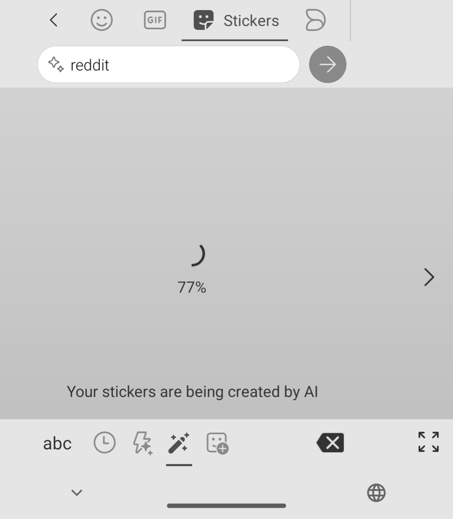Tap the bottom navigation handle bar
The image size is (453, 519).
click(226, 505)
